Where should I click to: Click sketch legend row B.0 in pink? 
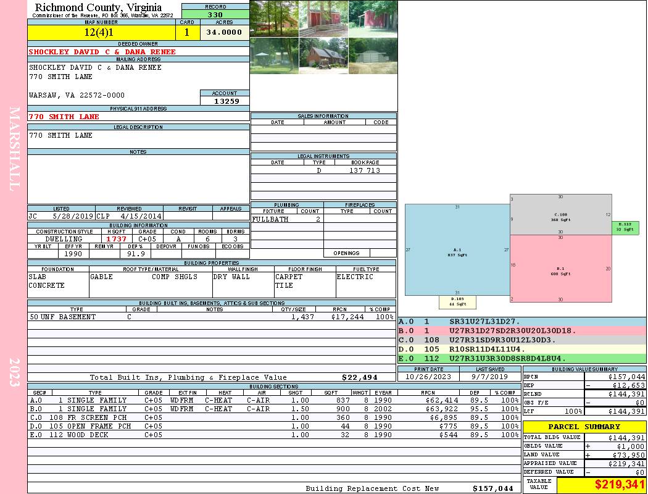click(x=522, y=331)
